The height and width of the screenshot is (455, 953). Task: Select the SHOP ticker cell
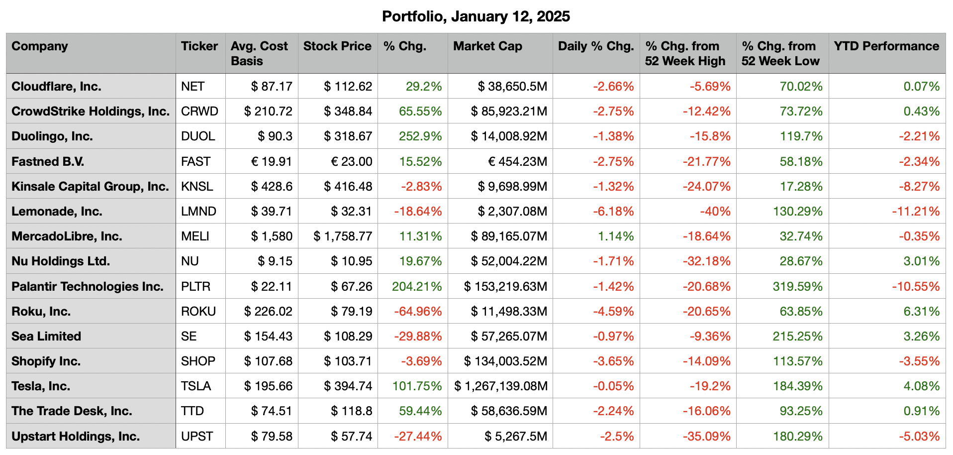click(198, 361)
